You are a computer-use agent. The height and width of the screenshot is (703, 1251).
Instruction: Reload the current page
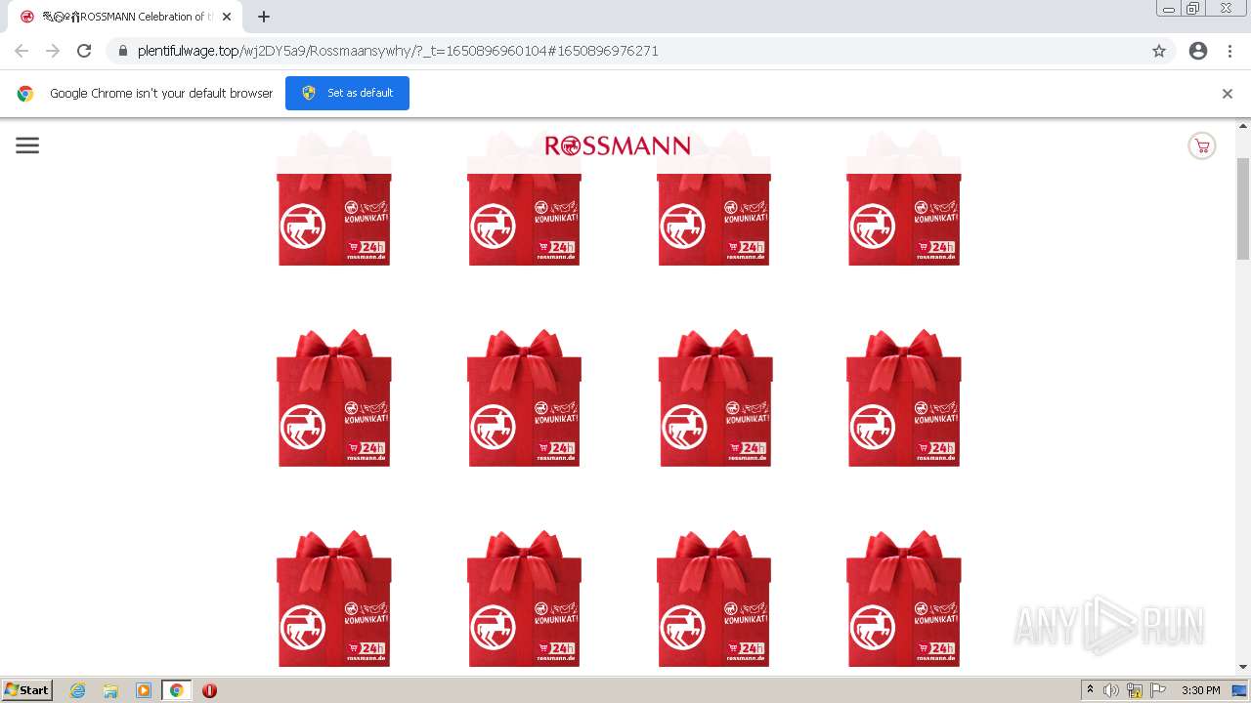pos(84,51)
